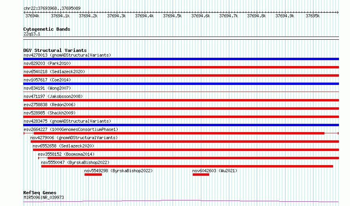The width and height of the screenshot is (350, 206).
Task: Click the 37694.4k ruler label
Action: coord(144,16)
